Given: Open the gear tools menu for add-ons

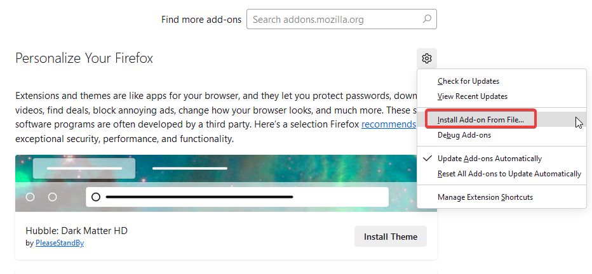Looking at the screenshot, I should point(427,59).
